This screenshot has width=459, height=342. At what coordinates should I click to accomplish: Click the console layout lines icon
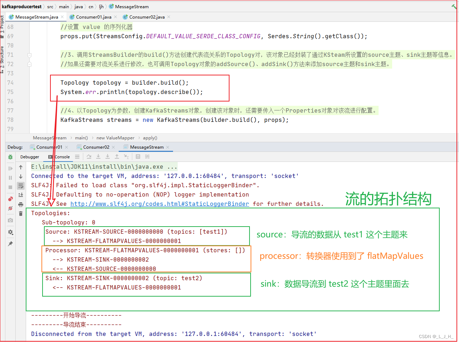tap(77, 157)
